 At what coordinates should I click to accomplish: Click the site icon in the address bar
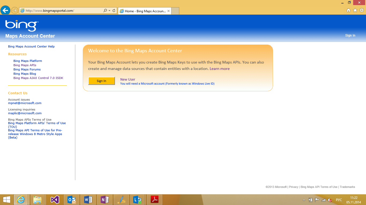pos(22,11)
